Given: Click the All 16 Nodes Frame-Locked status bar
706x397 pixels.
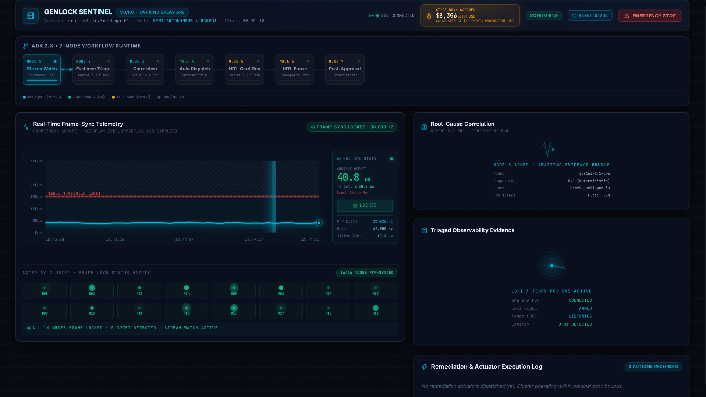Looking at the screenshot, I should coord(210,328).
